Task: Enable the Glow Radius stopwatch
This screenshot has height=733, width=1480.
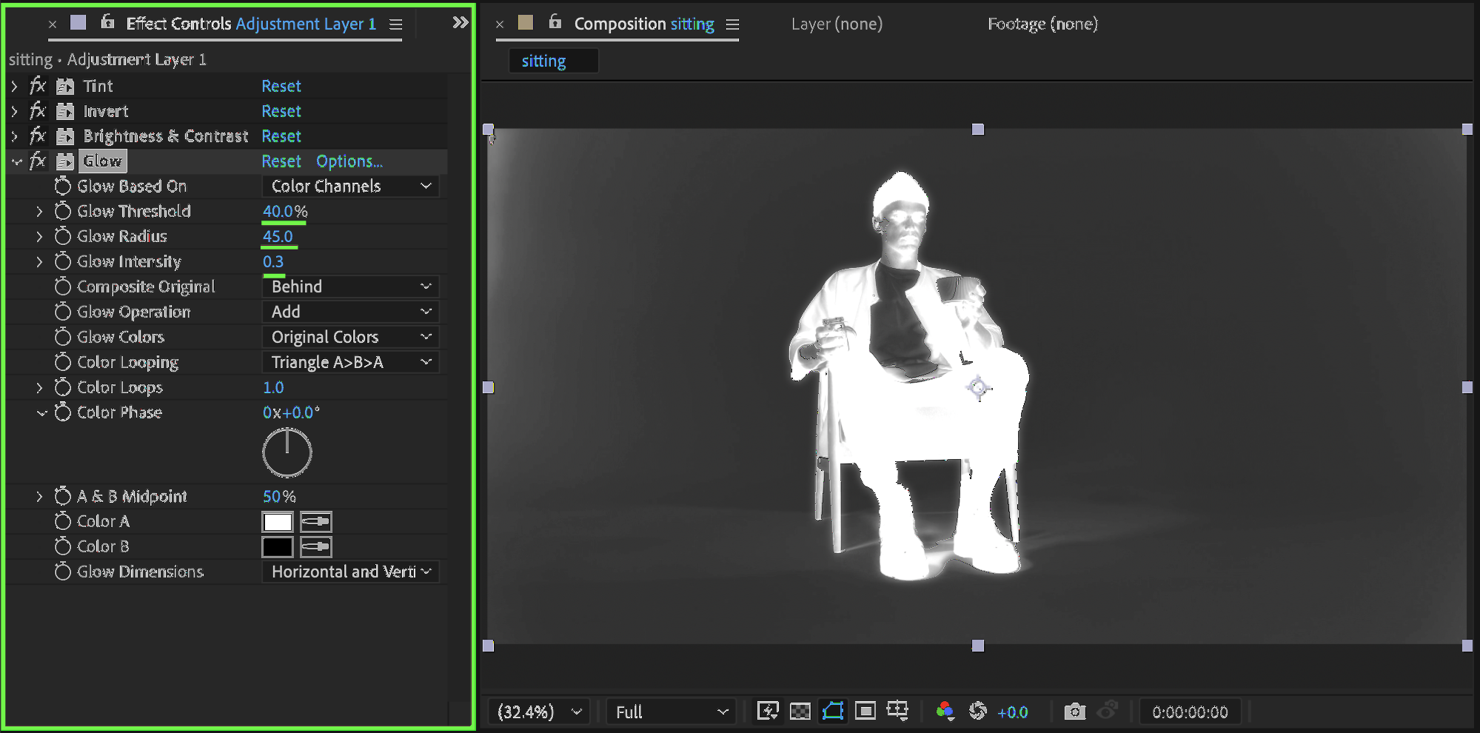Action: coord(63,236)
